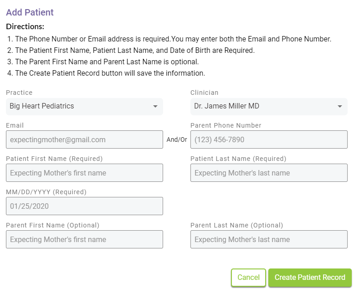
Task: Click the Practice dropdown arrow icon
Action: 155,107
